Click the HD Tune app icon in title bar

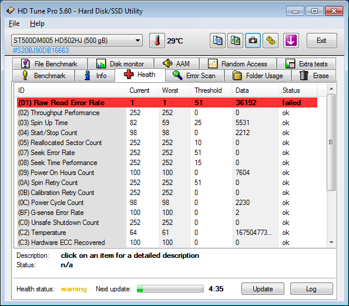10,11
